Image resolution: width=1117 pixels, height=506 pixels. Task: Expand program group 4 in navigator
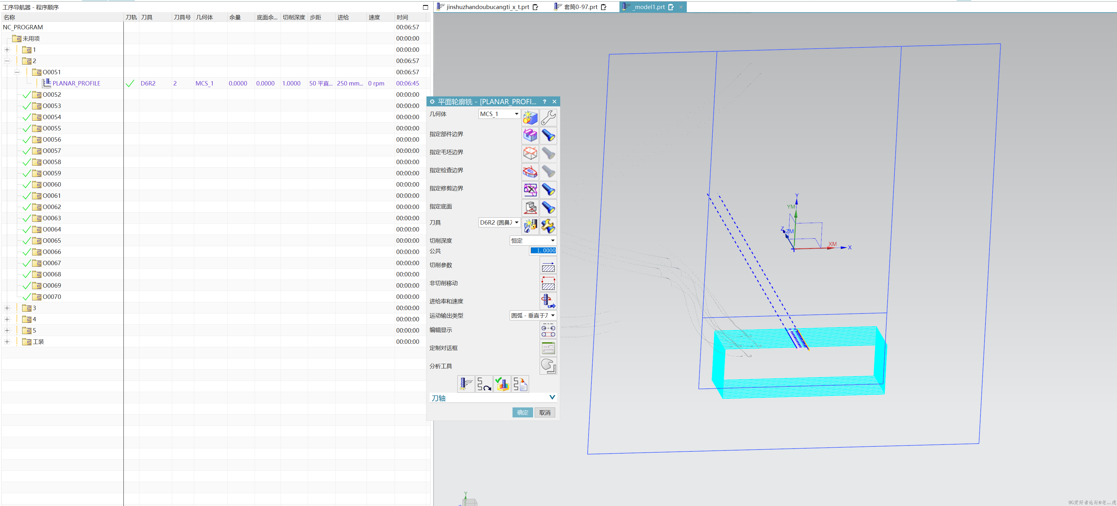(7, 319)
